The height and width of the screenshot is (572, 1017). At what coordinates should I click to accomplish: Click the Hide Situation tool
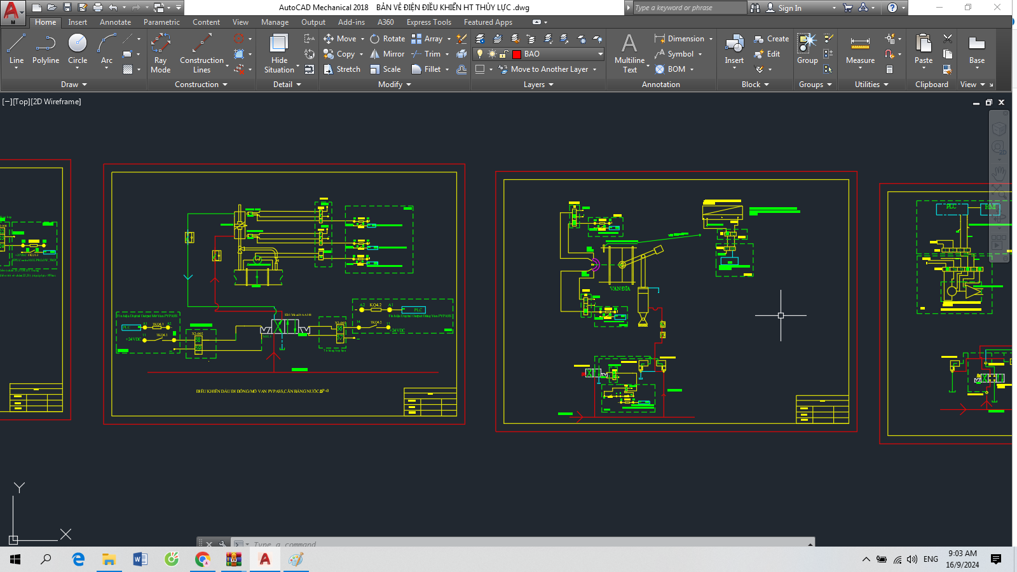(279, 53)
